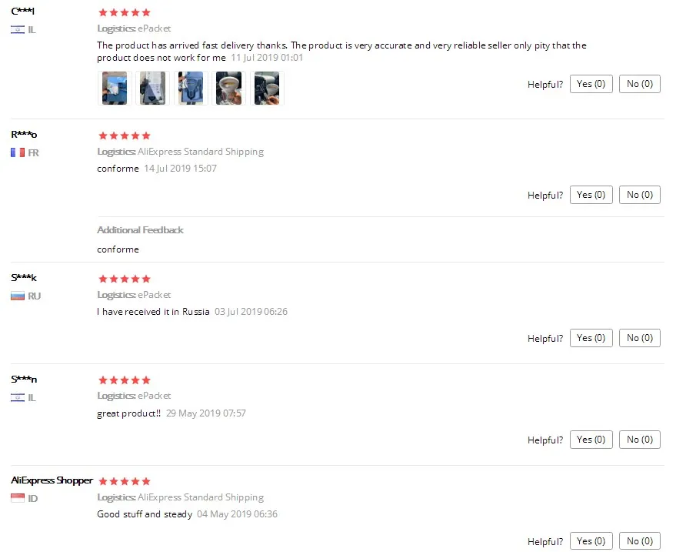Screen dimensions: 676x552
Task: Click the Russia flag icon beside S***k
Action: coord(18,296)
